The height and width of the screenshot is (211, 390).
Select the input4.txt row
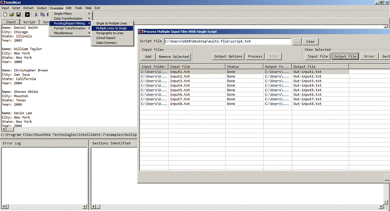[244, 85]
